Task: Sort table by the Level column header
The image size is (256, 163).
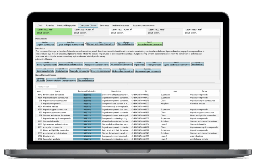Action: (174, 91)
